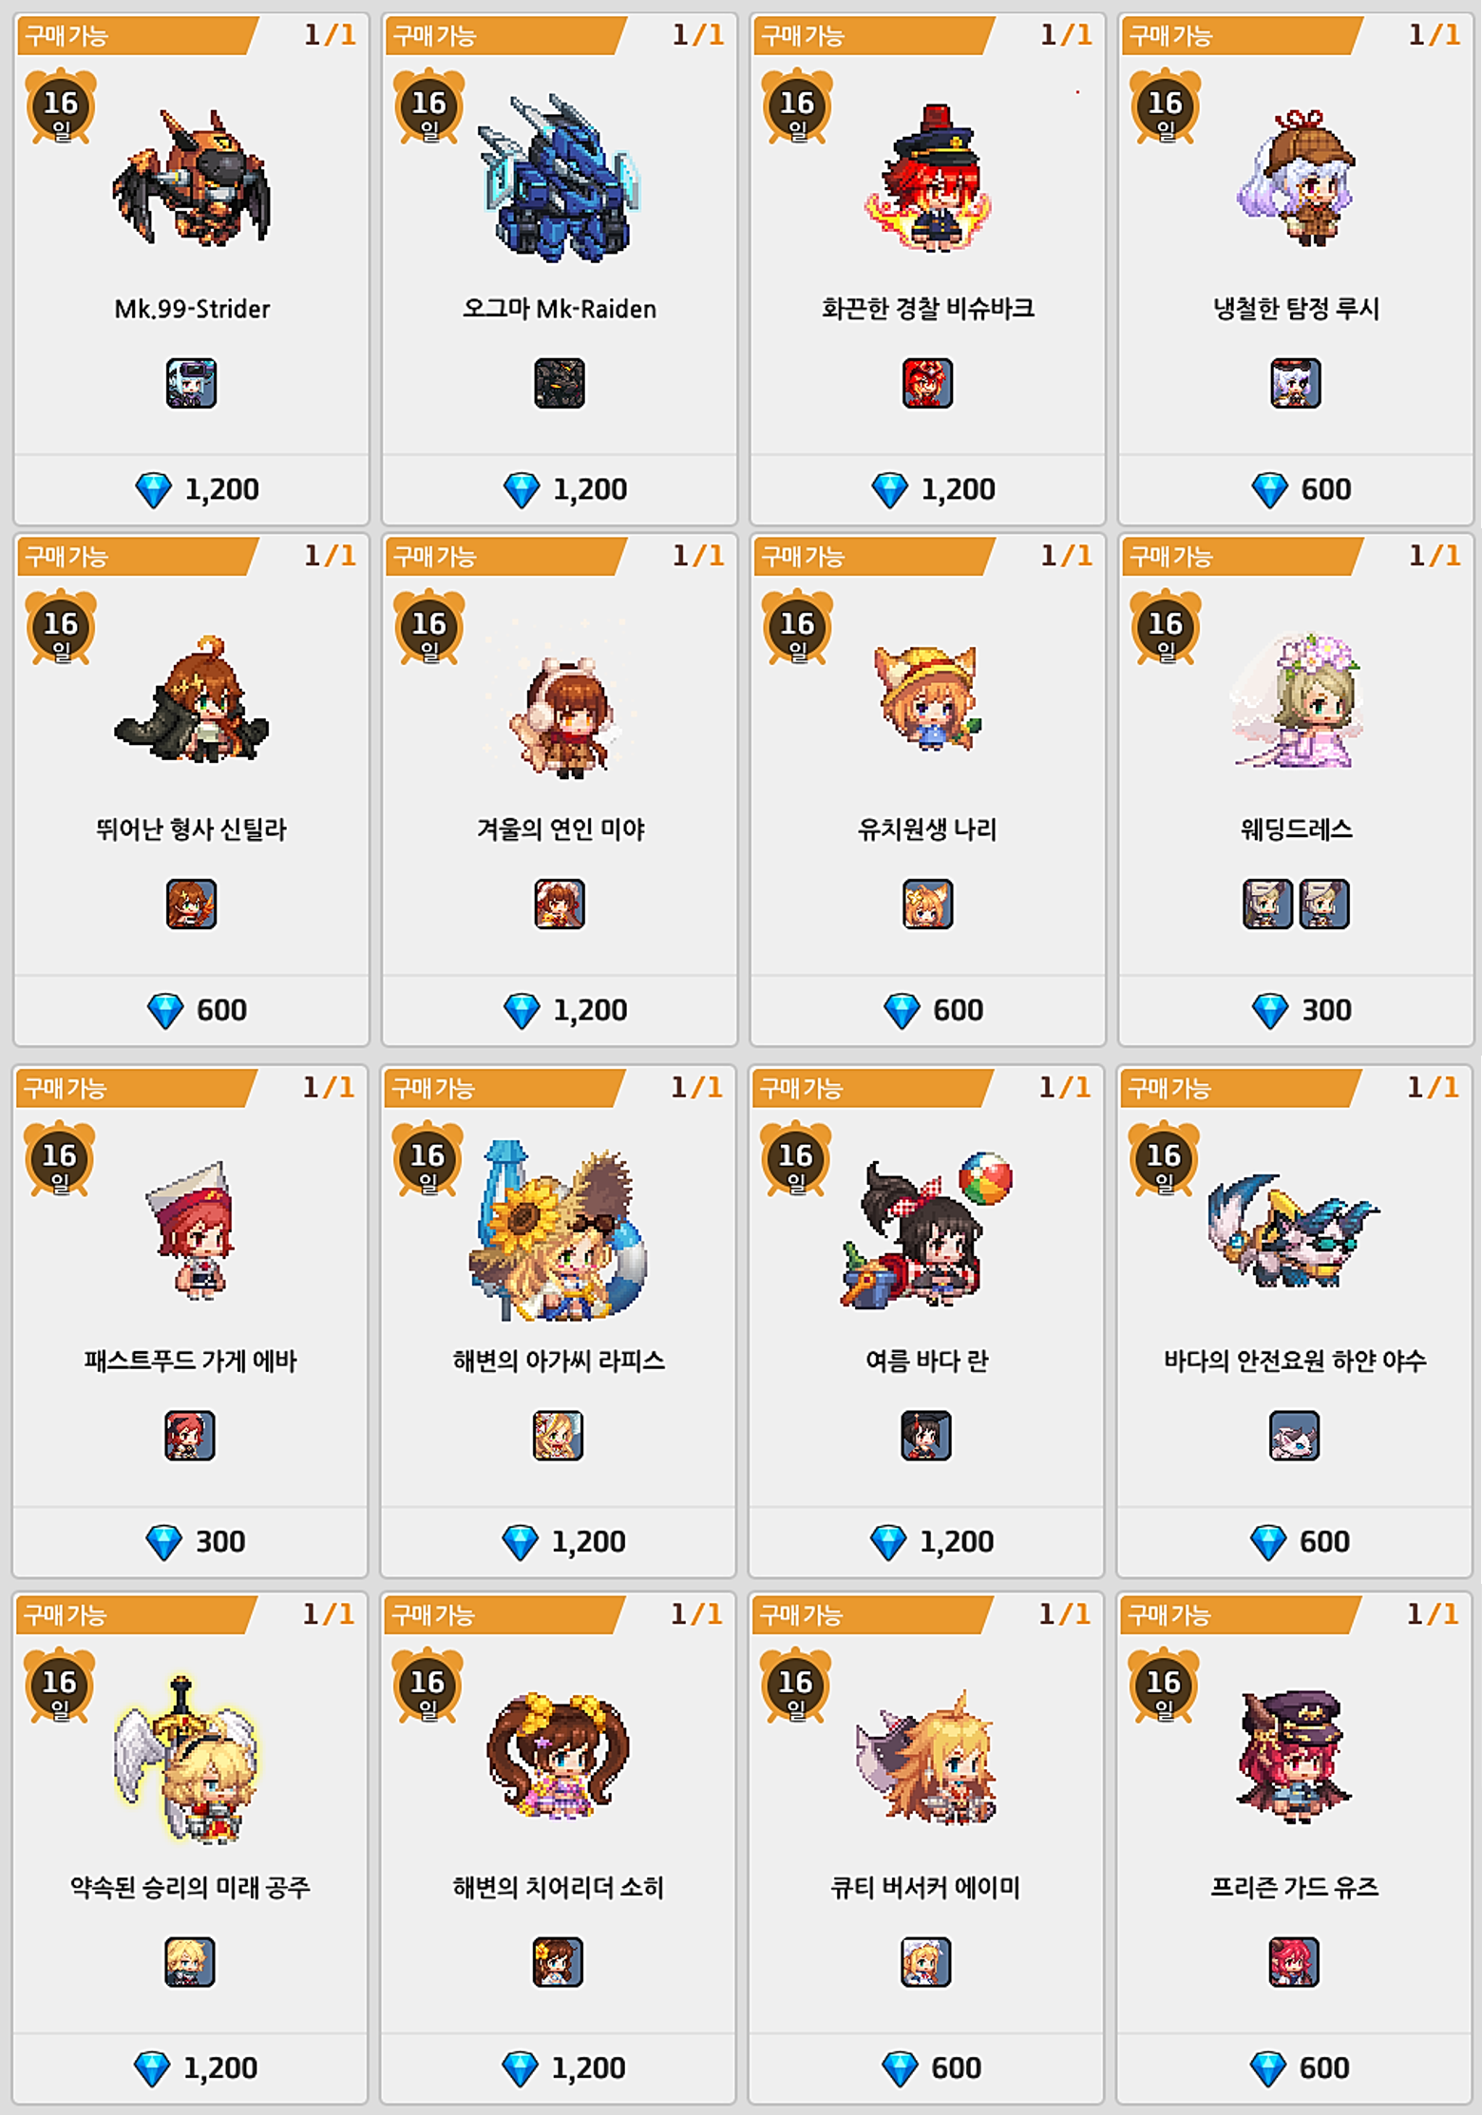
Task: Select the 해변의 치어리더 소희 costume name
Action: click(x=559, y=1887)
